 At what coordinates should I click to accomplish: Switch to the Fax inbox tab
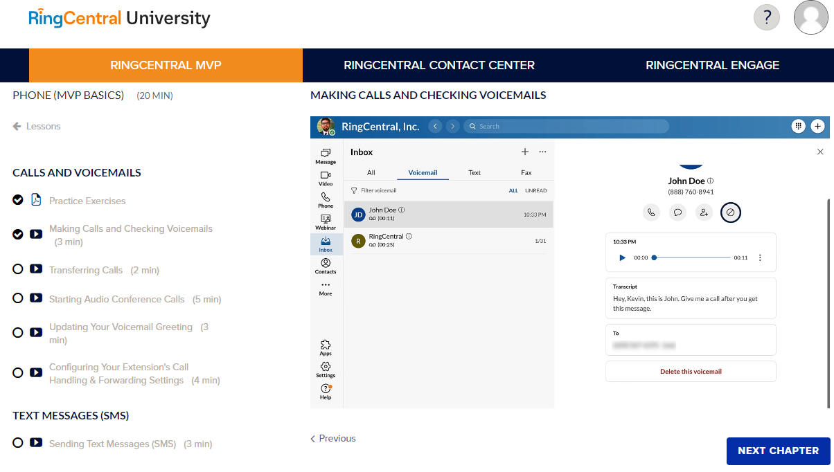coord(526,172)
